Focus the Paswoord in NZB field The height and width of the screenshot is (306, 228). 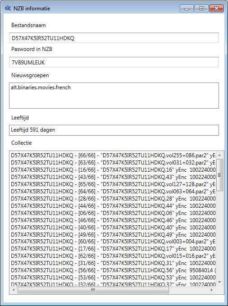[x=114, y=62]
